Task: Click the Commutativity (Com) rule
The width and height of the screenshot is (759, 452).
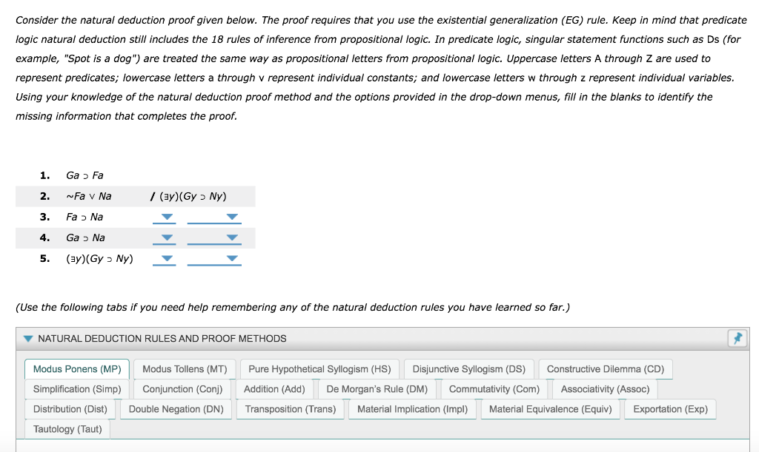Action: pos(494,388)
